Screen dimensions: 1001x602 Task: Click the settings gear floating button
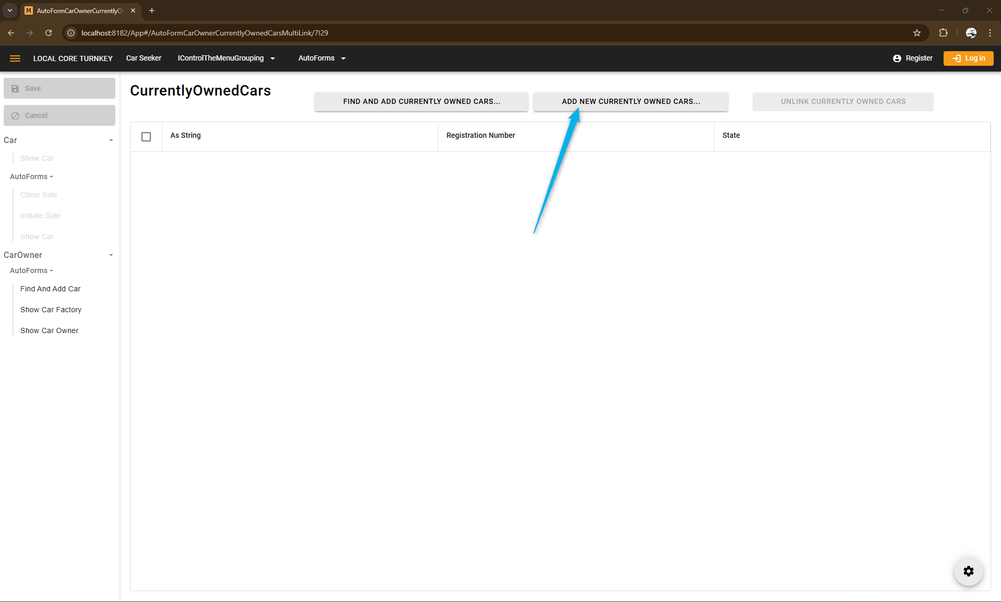click(968, 571)
